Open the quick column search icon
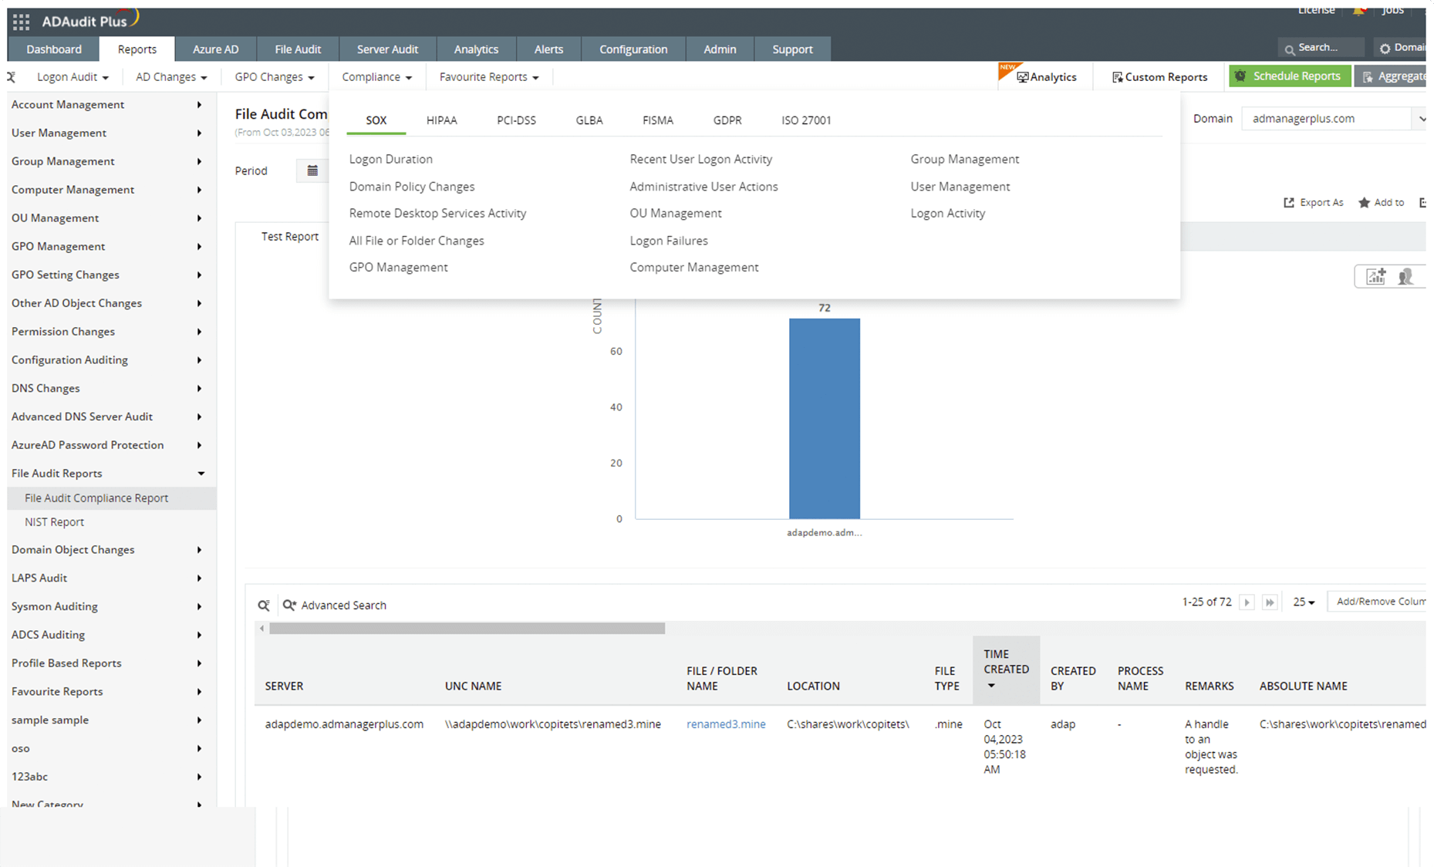This screenshot has width=1434, height=867. tap(264, 605)
